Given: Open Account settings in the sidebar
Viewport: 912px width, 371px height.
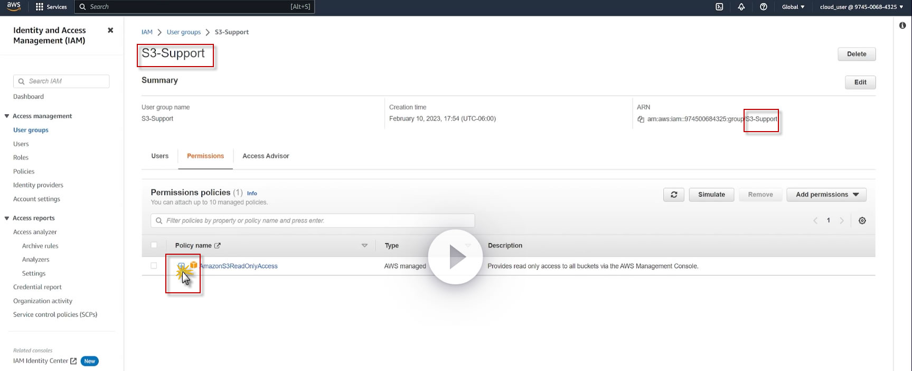Looking at the screenshot, I should [36, 199].
